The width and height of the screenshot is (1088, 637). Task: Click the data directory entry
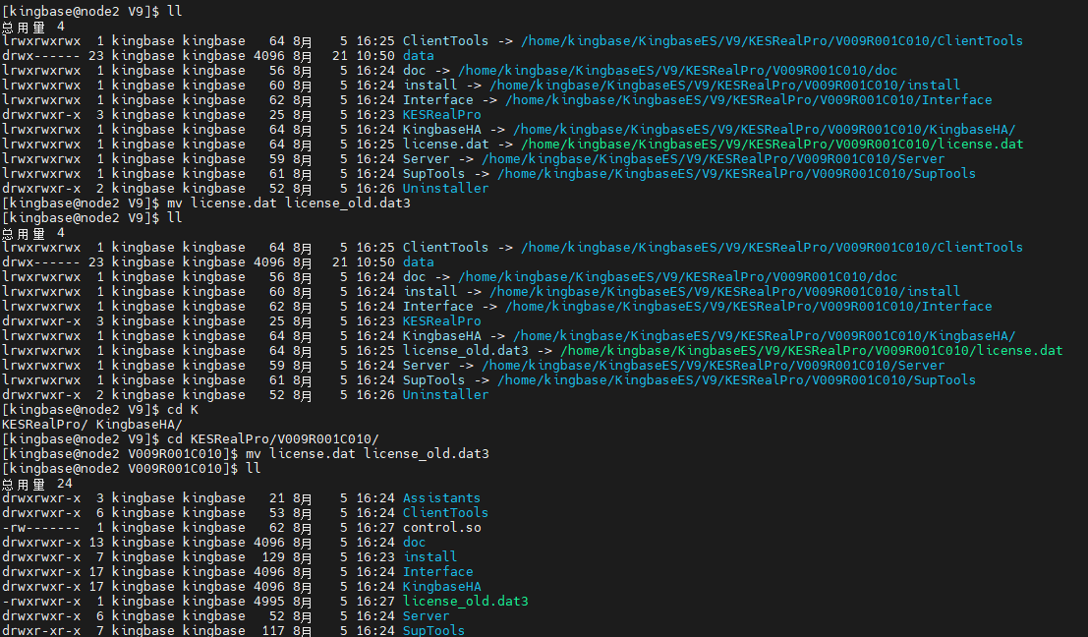(x=419, y=55)
